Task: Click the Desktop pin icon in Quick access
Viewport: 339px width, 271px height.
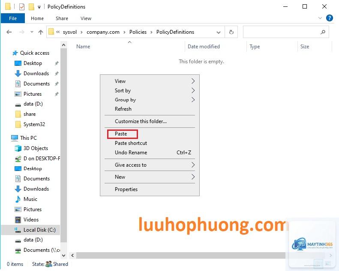Action: tap(57, 63)
